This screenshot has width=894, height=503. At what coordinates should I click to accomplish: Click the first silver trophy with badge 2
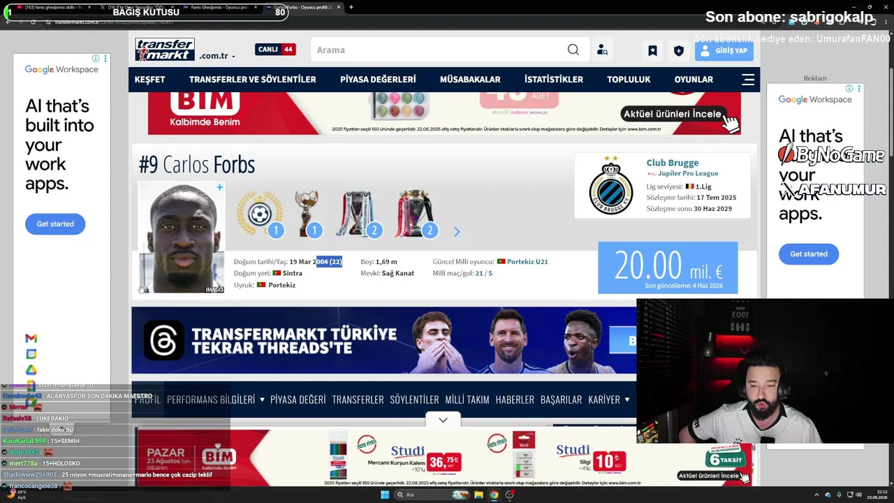pyautogui.click(x=358, y=213)
